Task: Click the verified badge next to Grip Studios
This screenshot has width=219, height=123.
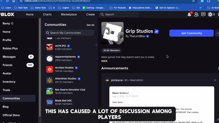Action: tap(157, 31)
